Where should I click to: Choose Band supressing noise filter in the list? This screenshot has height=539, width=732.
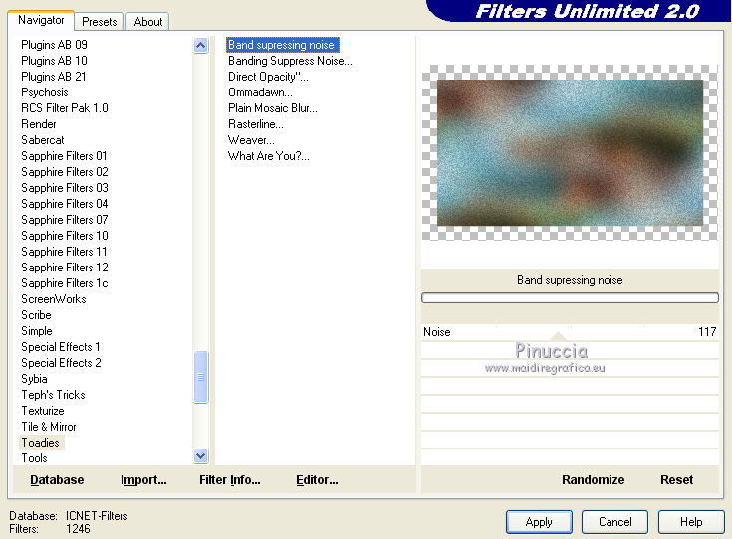283,45
